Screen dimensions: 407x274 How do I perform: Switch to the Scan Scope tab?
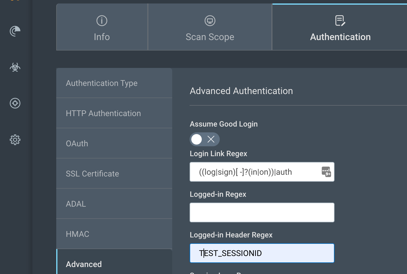pos(210,28)
